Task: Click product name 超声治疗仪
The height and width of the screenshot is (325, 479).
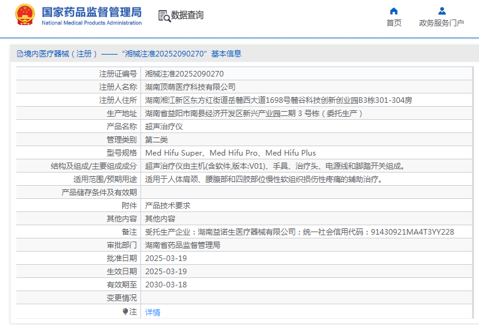Action: click(x=164, y=126)
